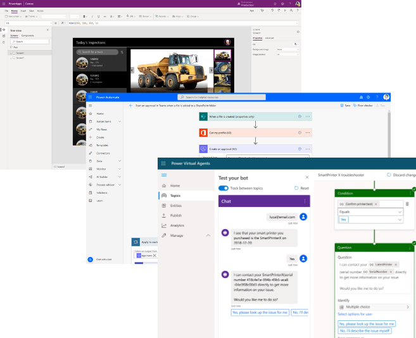The width and height of the screenshot is (416, 338).
Task: Toggle the Track between topics switch
Action: (x=224, y=188)
